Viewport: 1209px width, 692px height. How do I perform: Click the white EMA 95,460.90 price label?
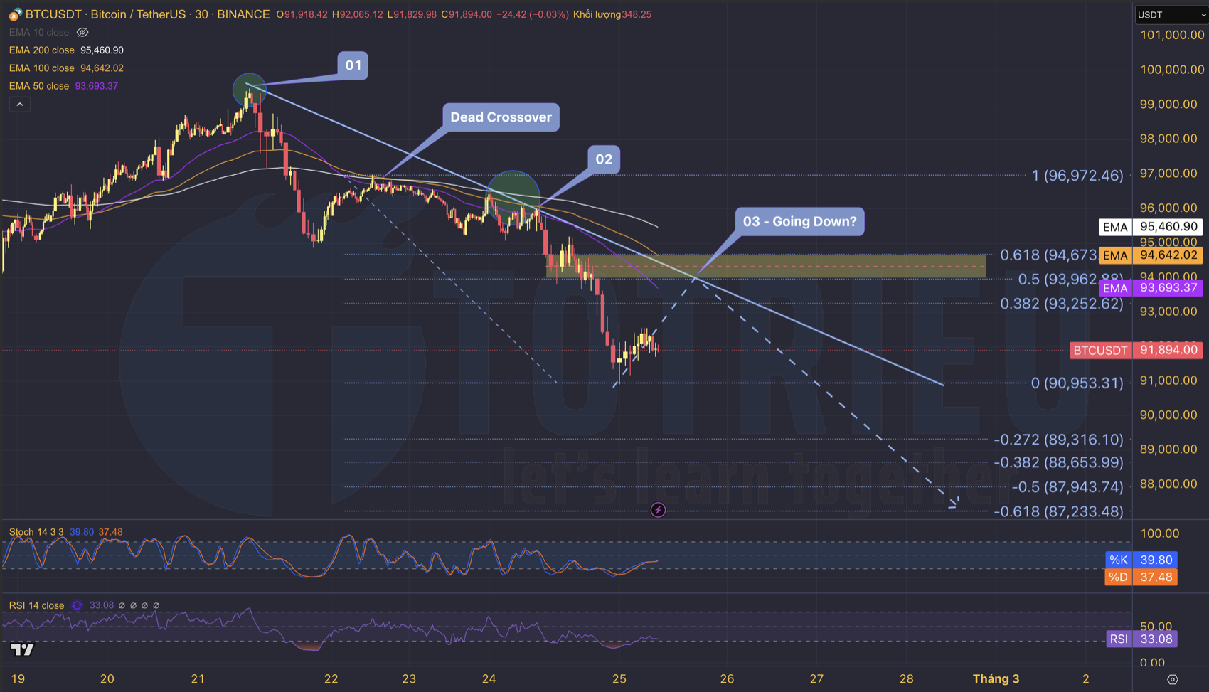(1151, 227)
